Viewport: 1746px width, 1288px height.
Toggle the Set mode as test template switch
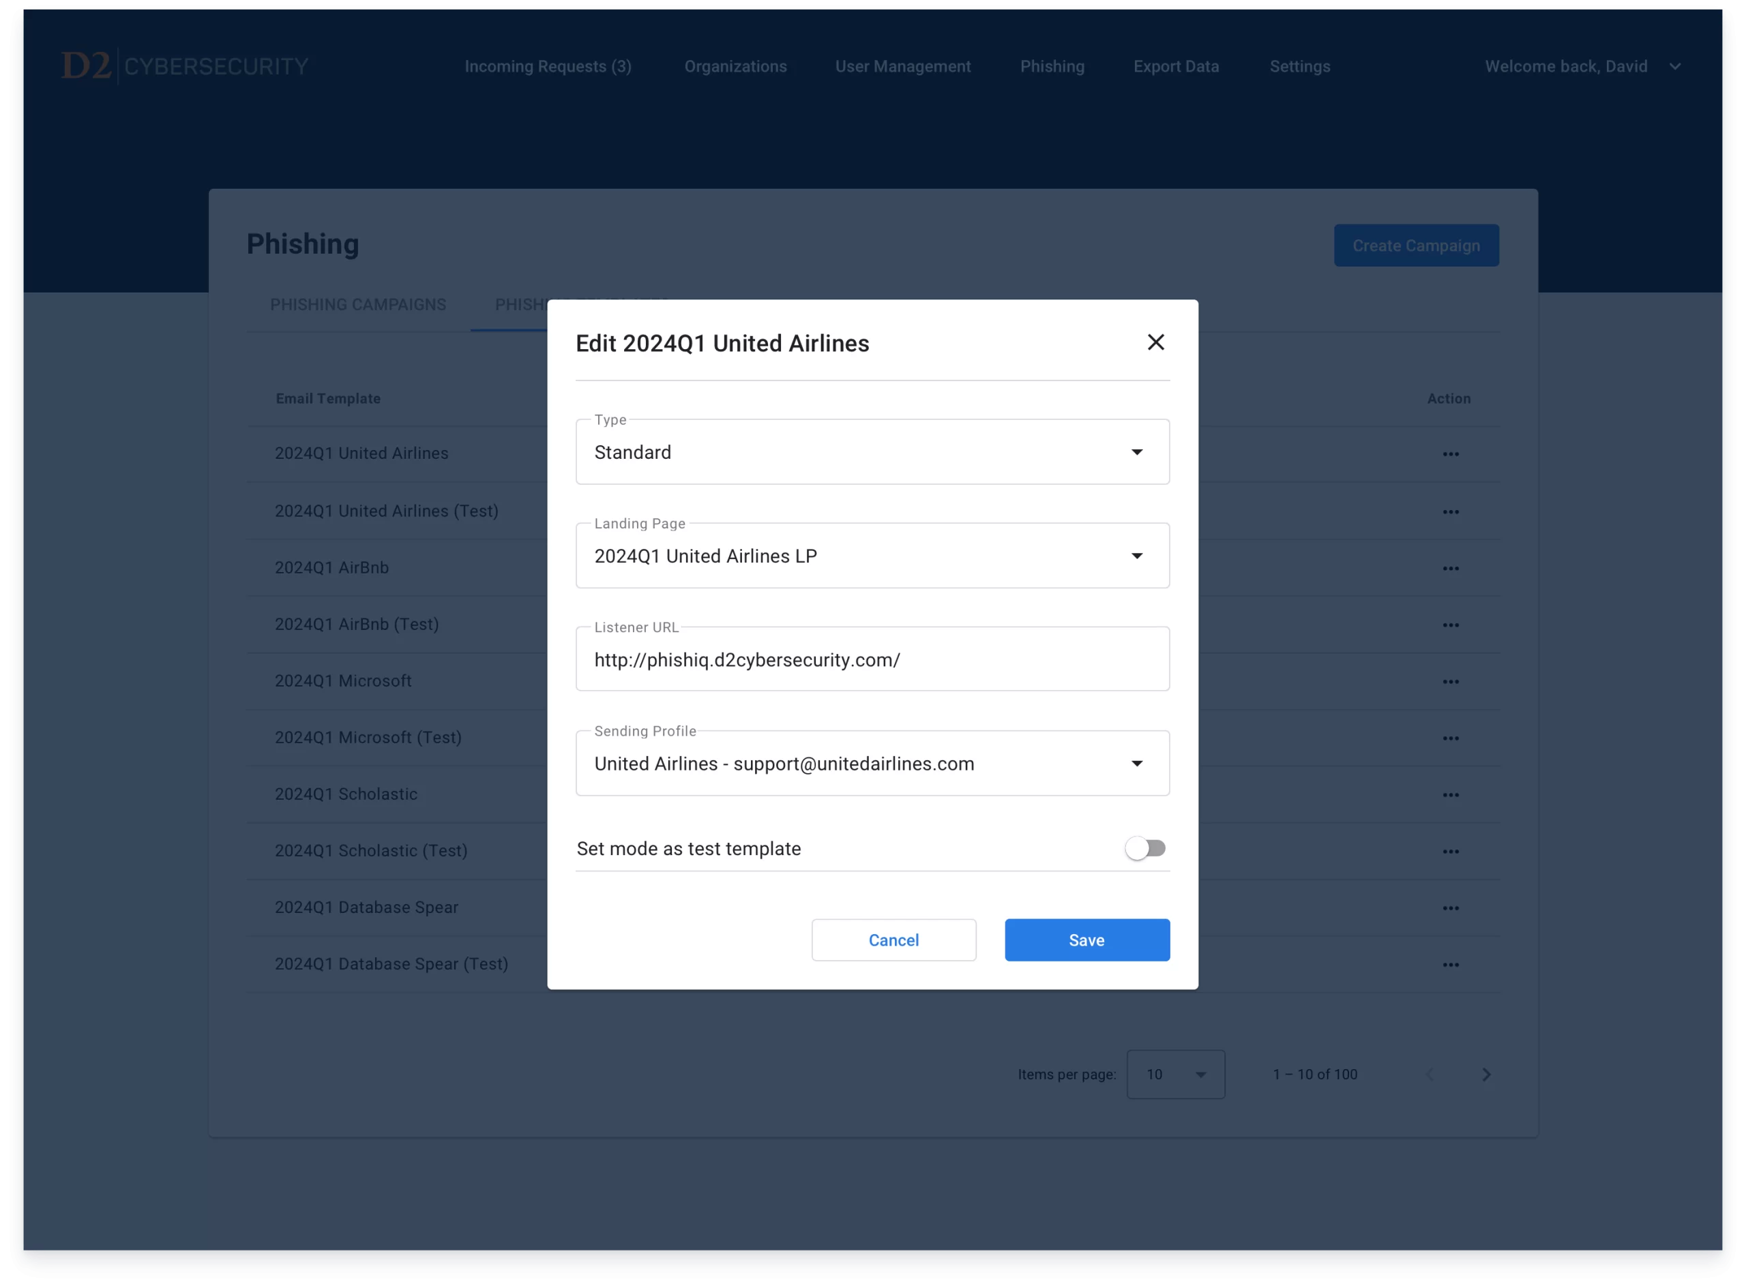click(x=1146, y=848)
